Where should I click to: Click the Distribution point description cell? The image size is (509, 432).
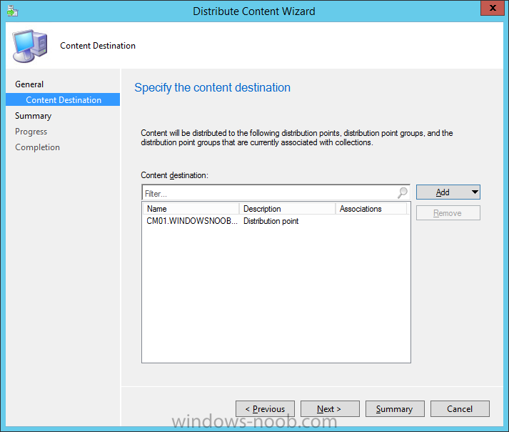coord(271,221)
